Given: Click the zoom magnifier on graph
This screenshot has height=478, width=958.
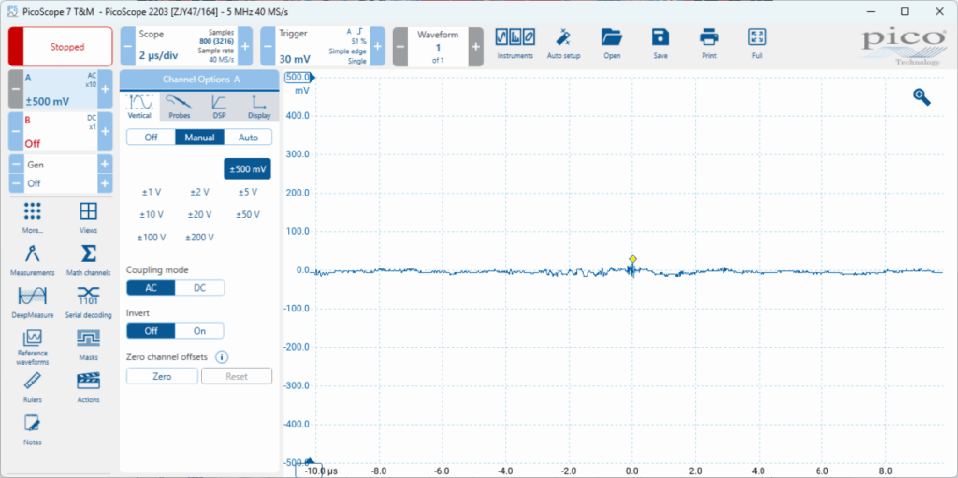Looking at the screenshot, I should click(922, 96).
